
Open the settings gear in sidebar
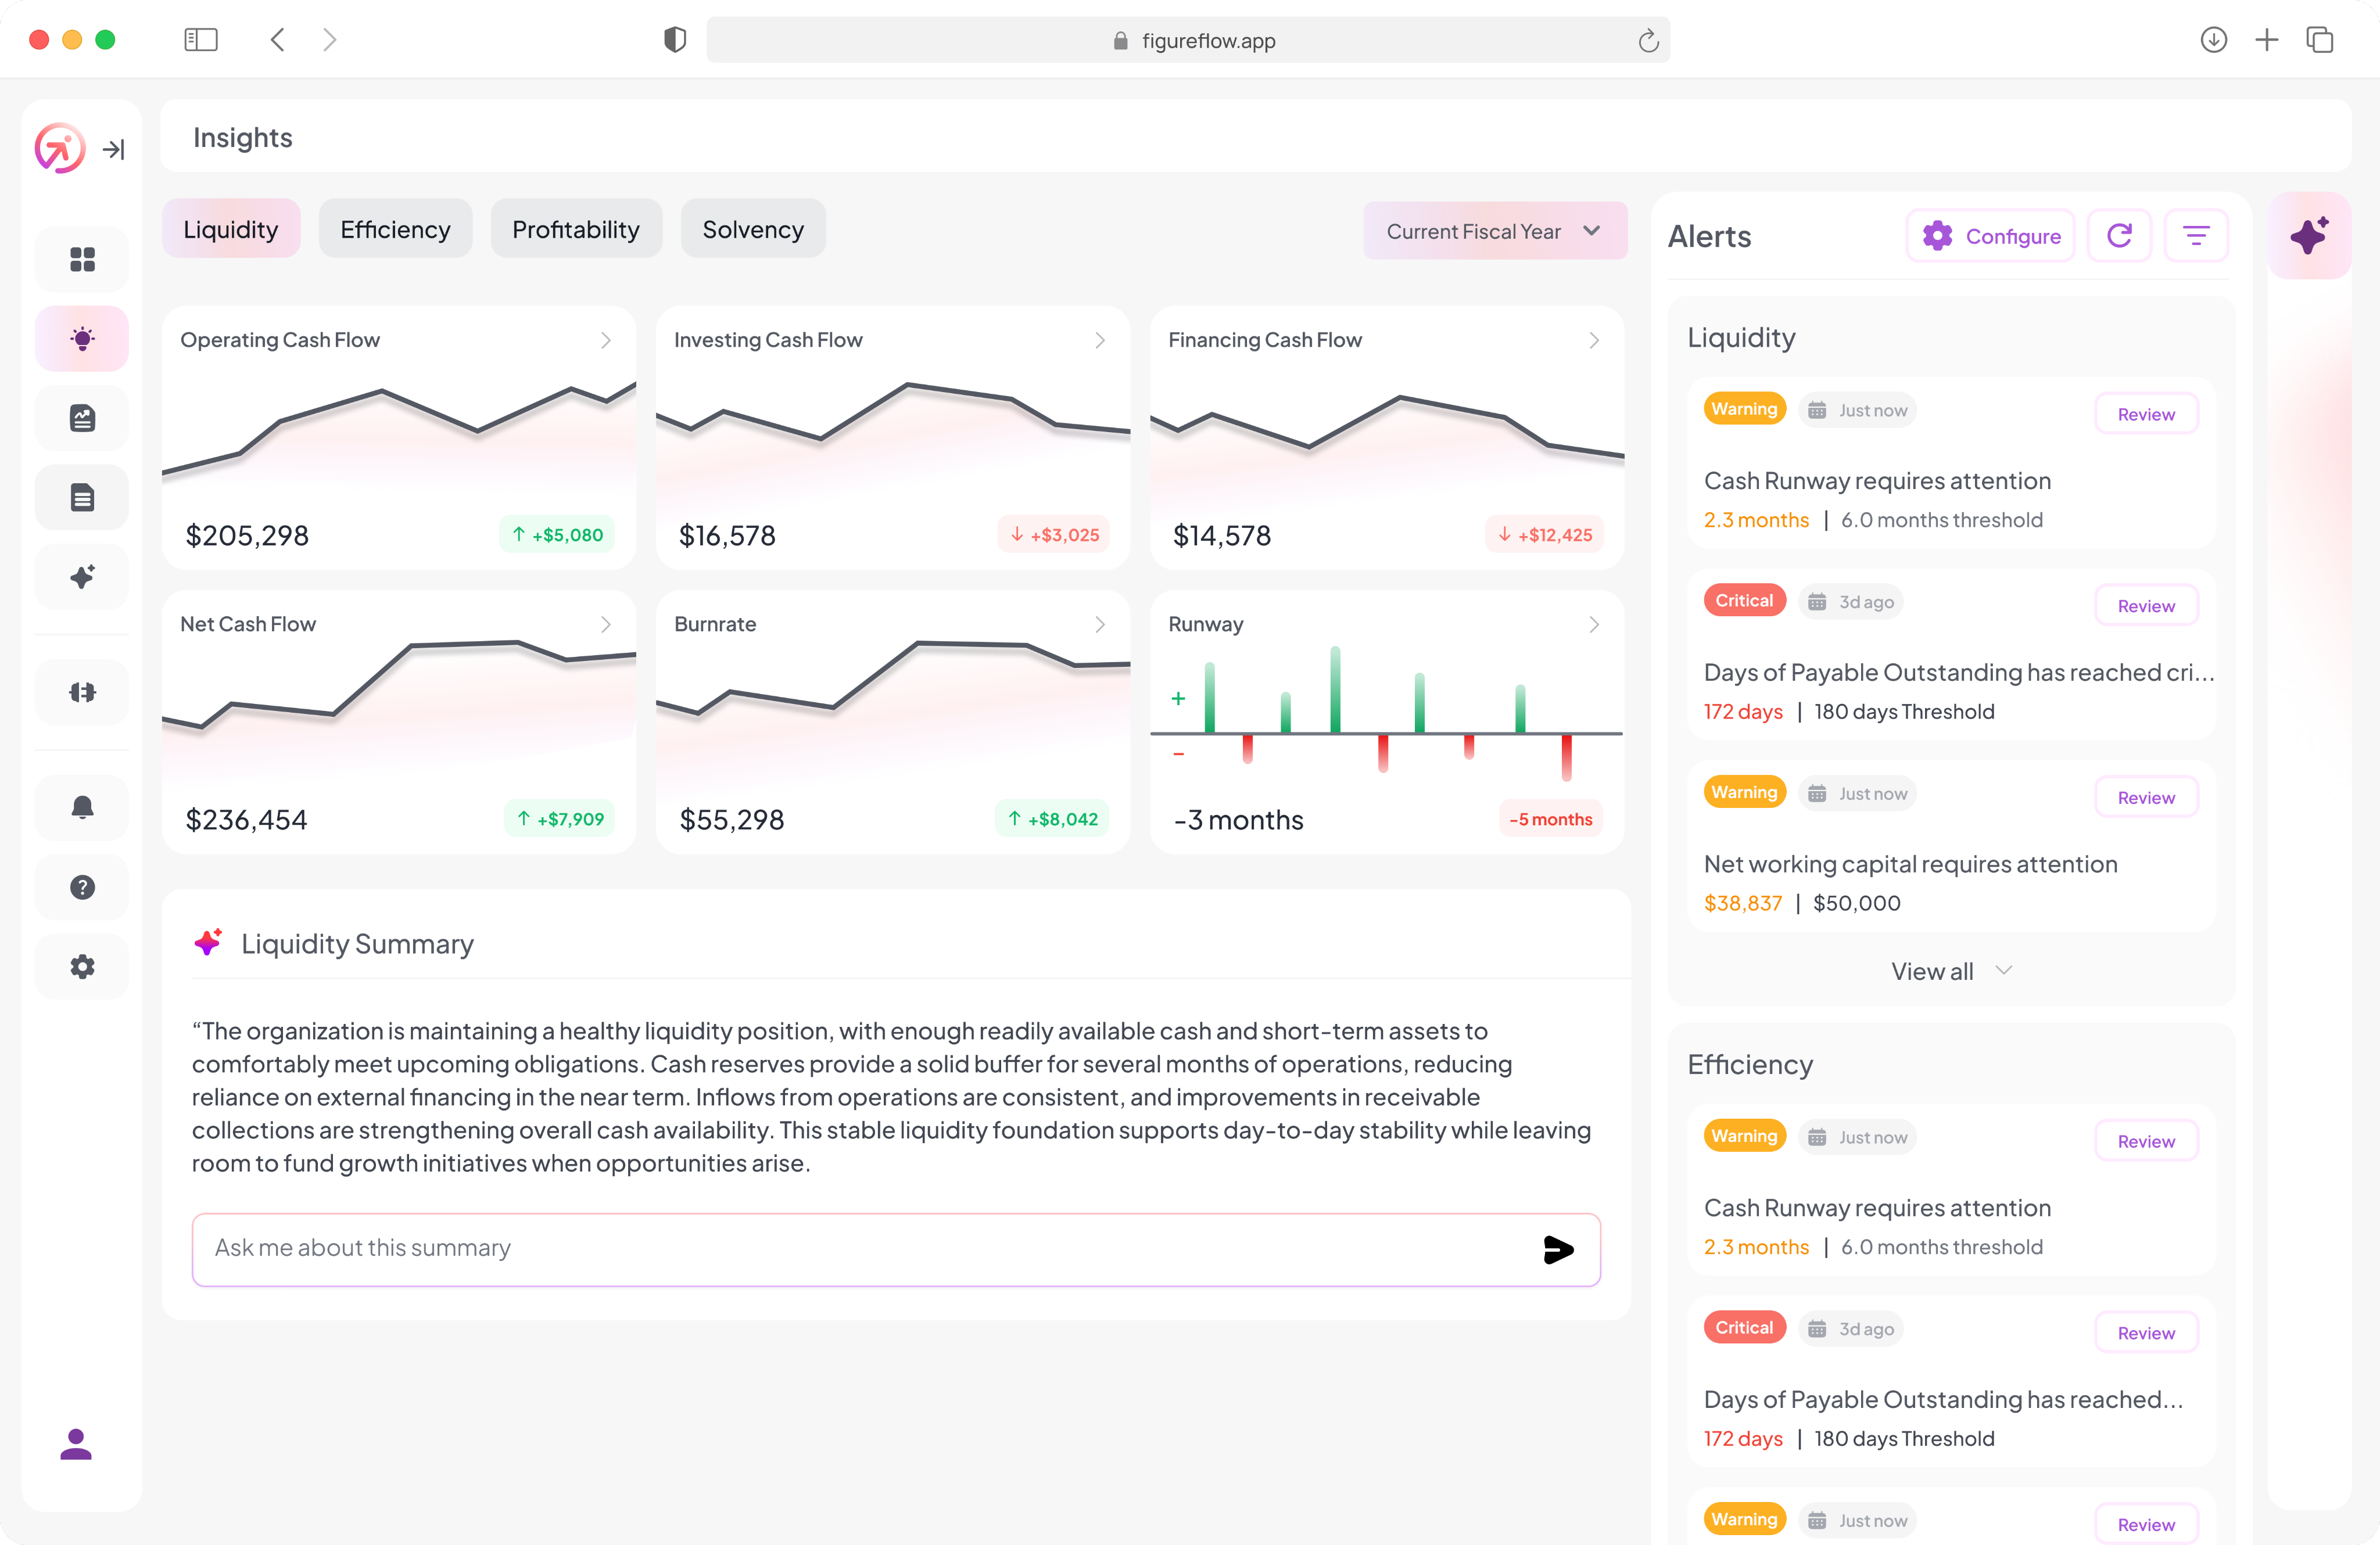(x=82, y=966)
